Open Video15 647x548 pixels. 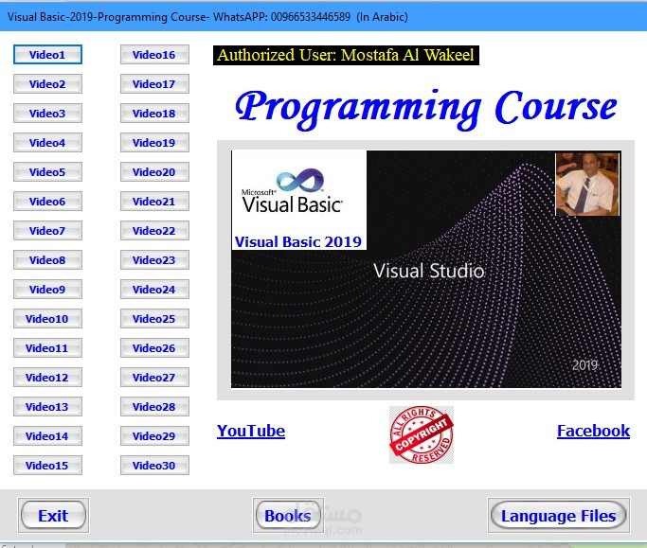point(47,465)
